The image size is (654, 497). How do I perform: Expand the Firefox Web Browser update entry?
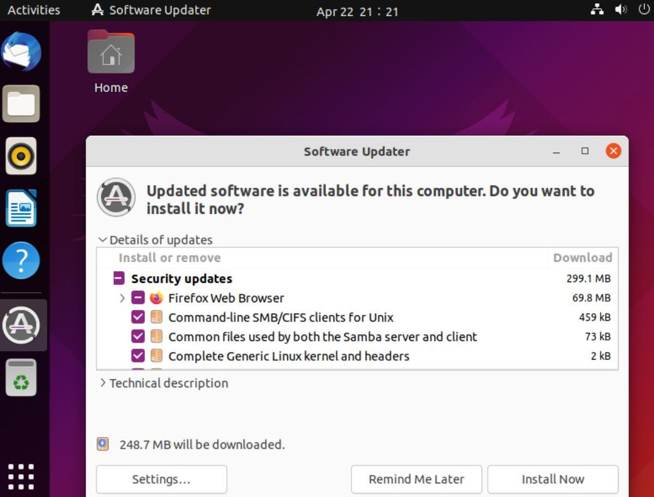point(121,298)
